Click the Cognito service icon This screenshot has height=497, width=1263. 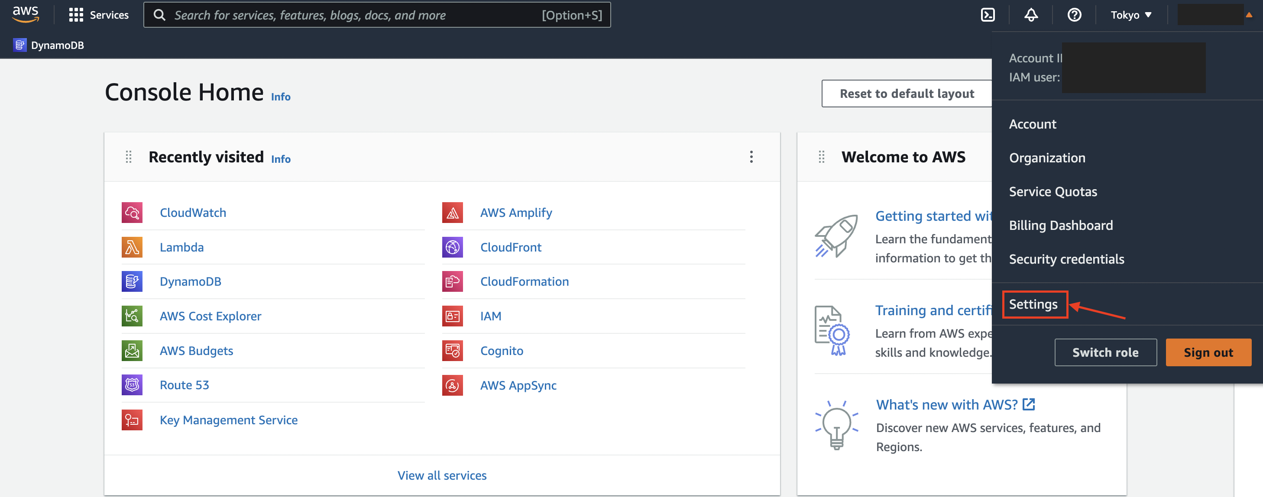pyautogui.click(x=452, y=351)
